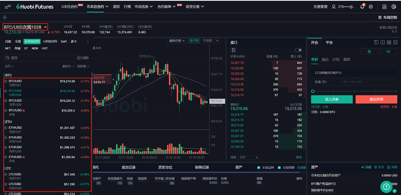Select the 计划 order type tab
401x195 pixels.
click(336, 59)
